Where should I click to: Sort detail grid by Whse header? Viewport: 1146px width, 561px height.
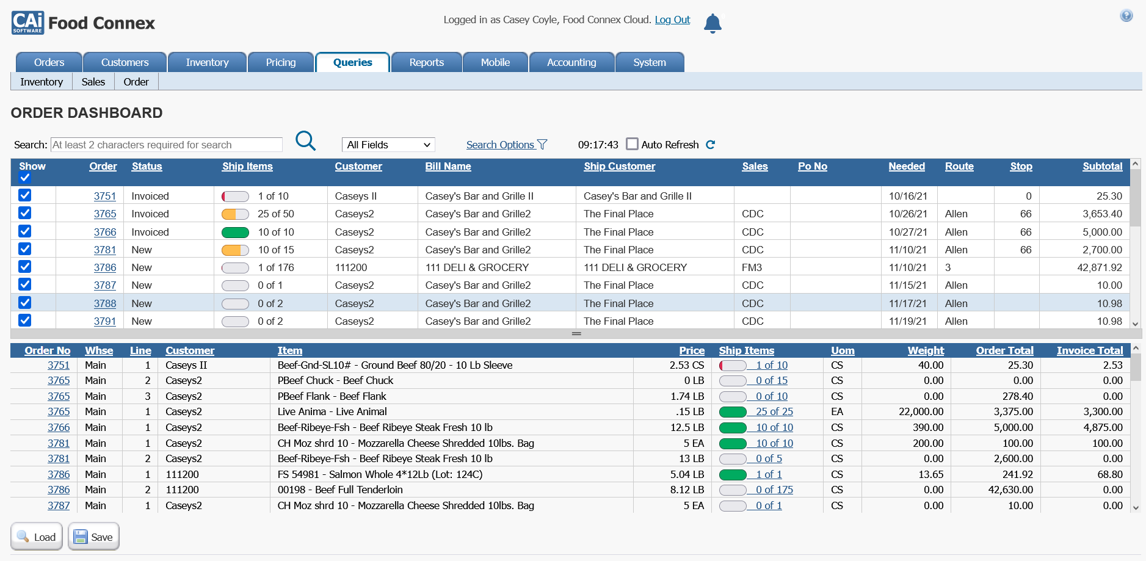pos(99,350)
